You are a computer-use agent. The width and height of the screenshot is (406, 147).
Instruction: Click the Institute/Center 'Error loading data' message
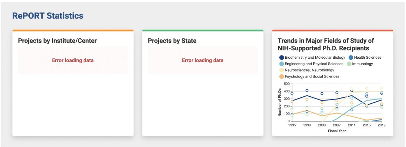[73, 60]
